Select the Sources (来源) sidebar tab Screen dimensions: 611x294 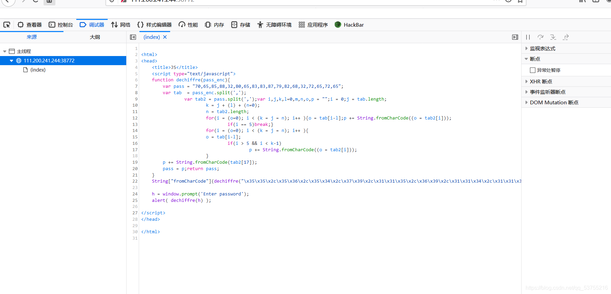coord(32,37)
